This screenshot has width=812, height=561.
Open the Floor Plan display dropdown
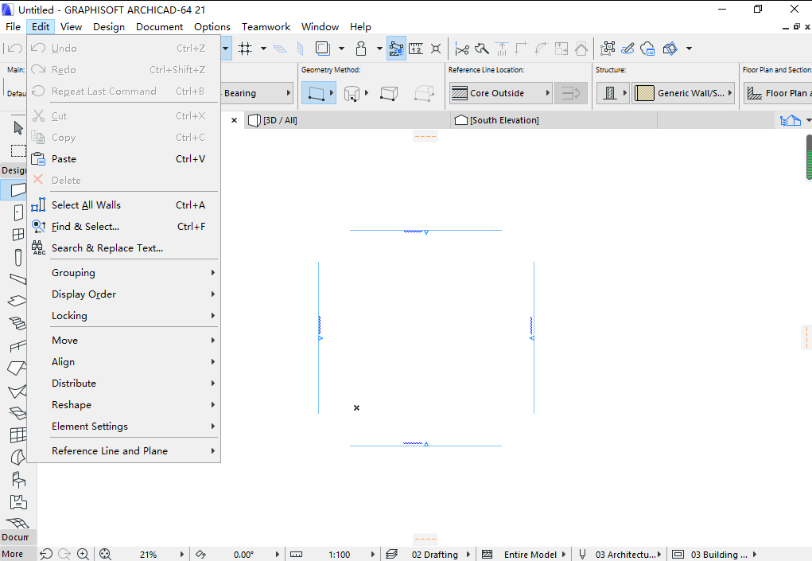[x=778, y=93]
